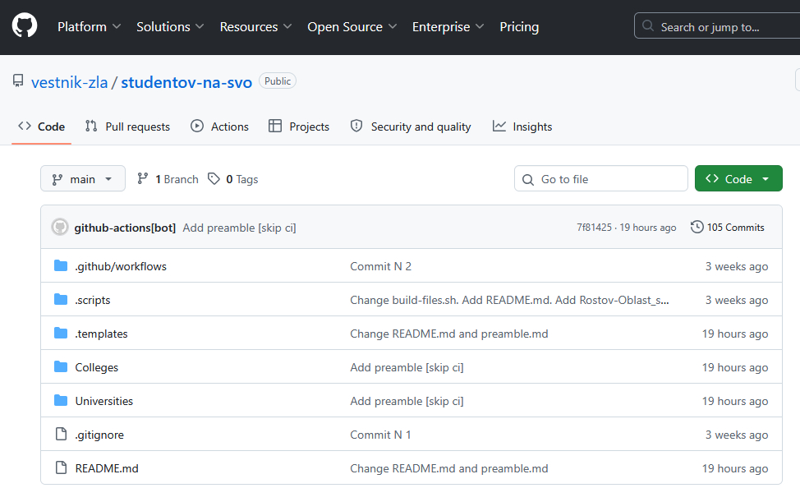Viewport: 800px width, 488px height.
Task: Switch to Security and quality tab
Action: [x=411, y=126]
